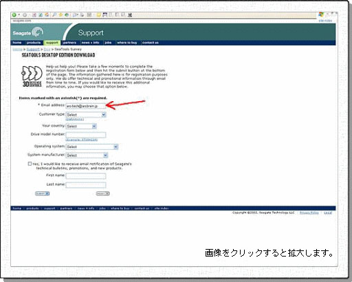This screenshot has height=282, width=352.
Task: Open jobs in top navigation bar
Action: click(108, 43)
